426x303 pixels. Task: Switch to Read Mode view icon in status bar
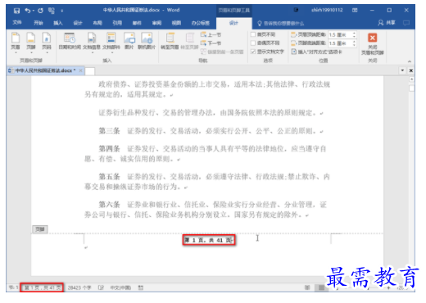307,287
